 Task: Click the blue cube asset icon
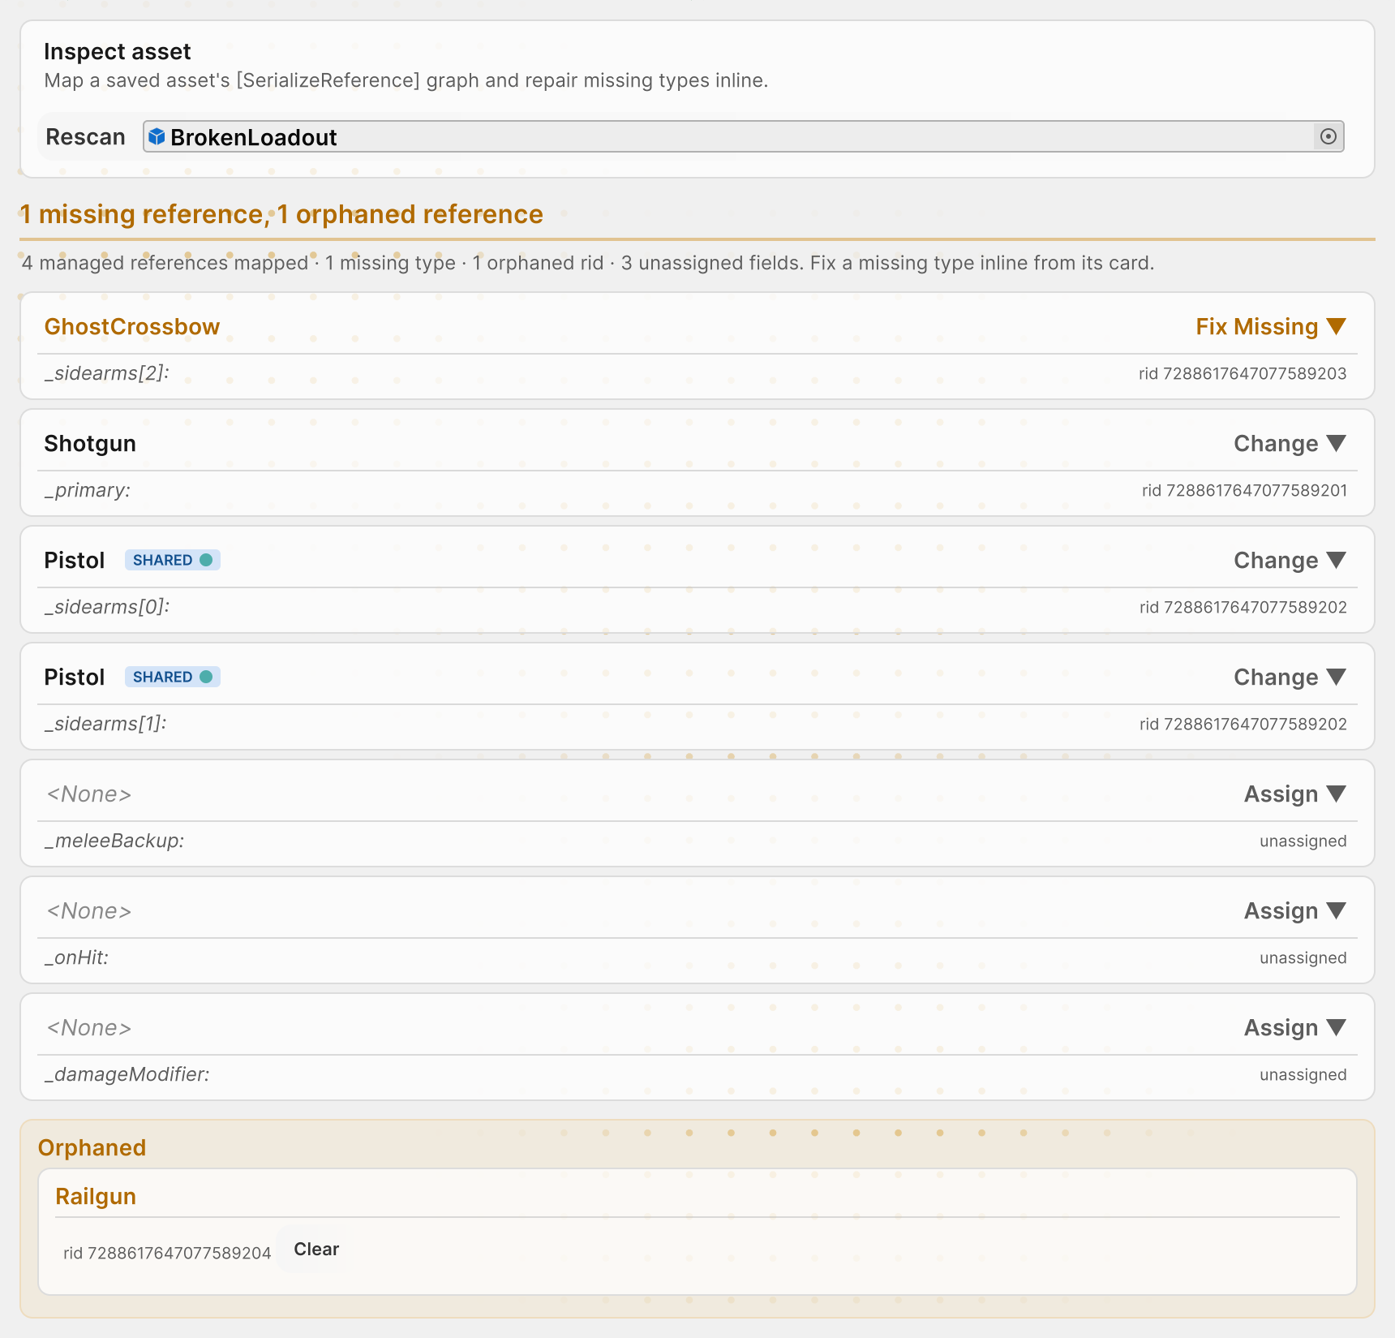pyautogui.click(x=157, y=136)
